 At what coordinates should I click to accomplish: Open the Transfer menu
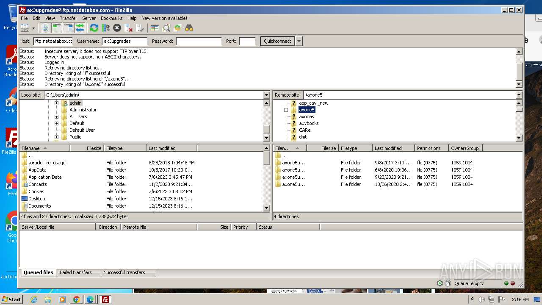(68, 18)
